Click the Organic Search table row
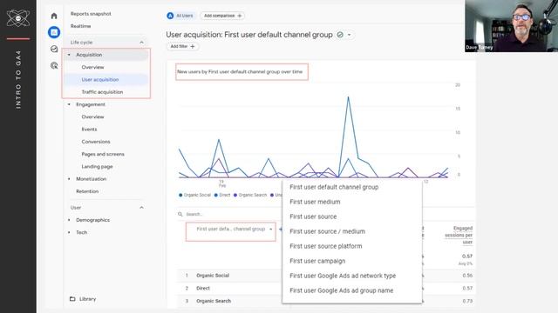558x313 pixels. (326, 301)
